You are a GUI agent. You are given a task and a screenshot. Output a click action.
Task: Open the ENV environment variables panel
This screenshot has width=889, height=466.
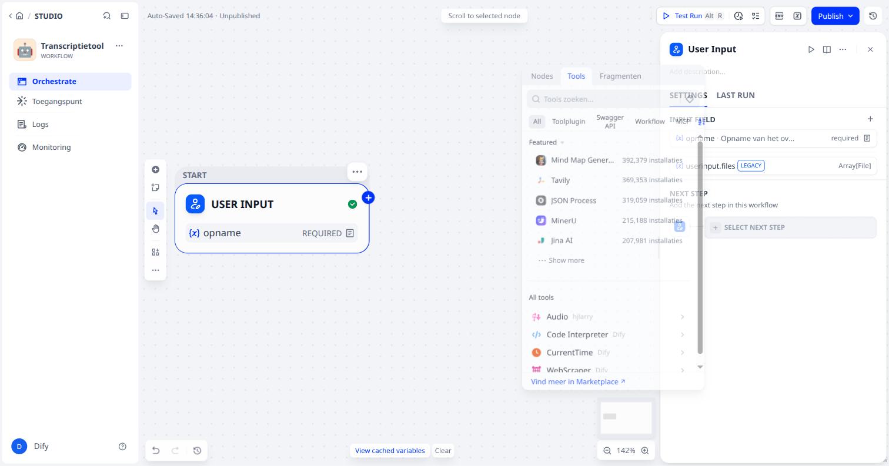779,16
